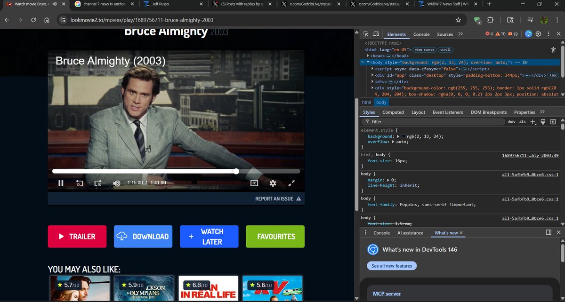Image resolution: width=565 pixels, height=302 pixels.
Task: Activate the DevTools inspect element picker
Action: tap(366, 34)
